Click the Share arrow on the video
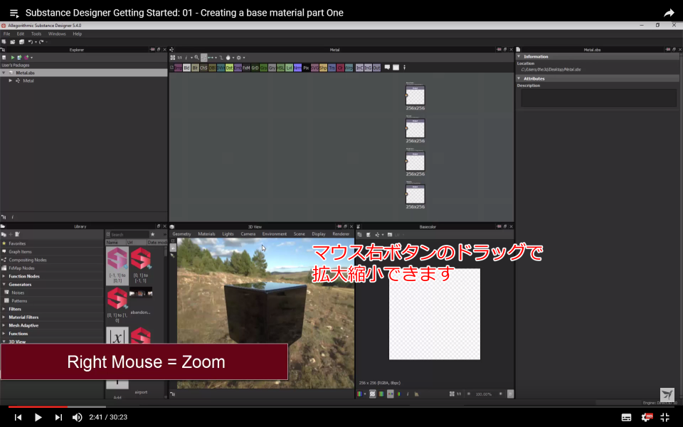The height and width of the screenshot is (427, 683). pyautogui.click(x=669, y=13)
